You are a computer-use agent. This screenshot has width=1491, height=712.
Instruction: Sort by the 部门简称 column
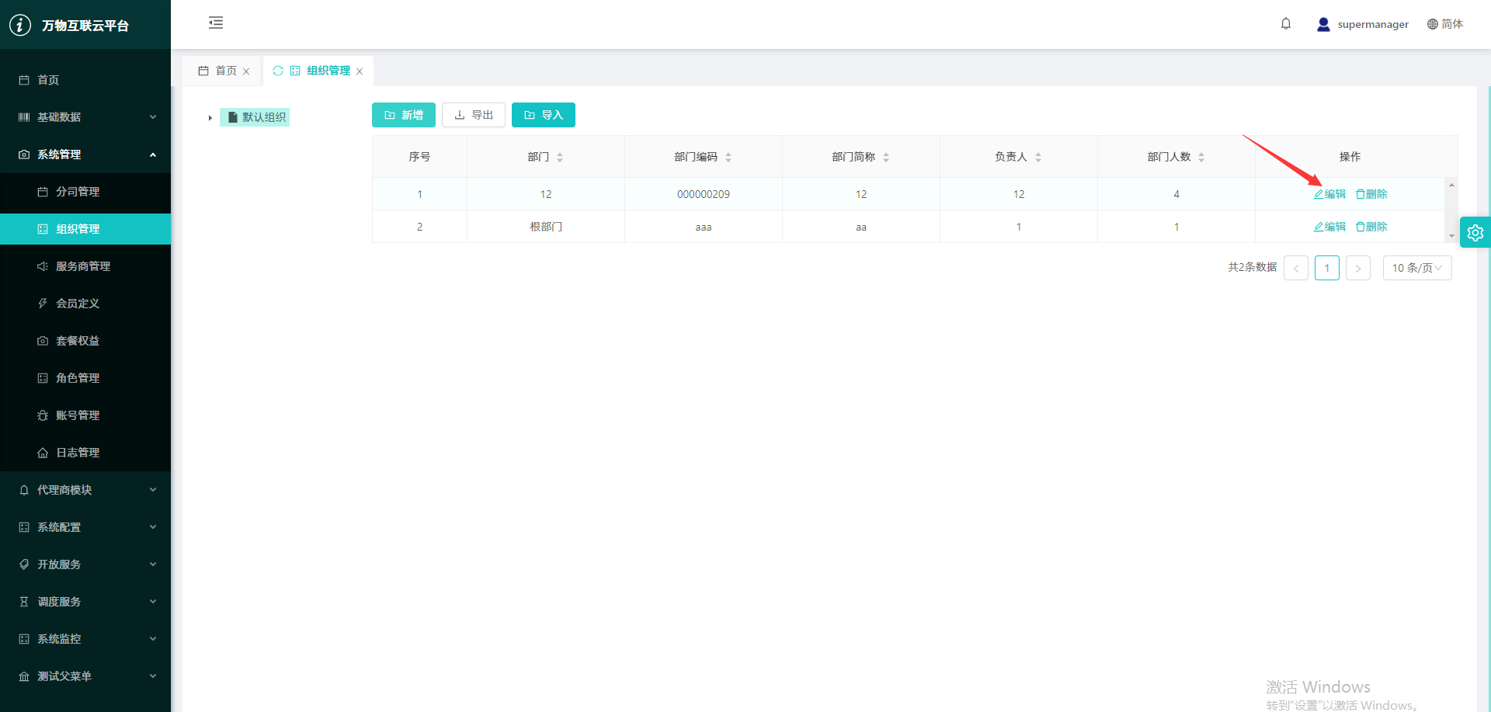(886, 157)
